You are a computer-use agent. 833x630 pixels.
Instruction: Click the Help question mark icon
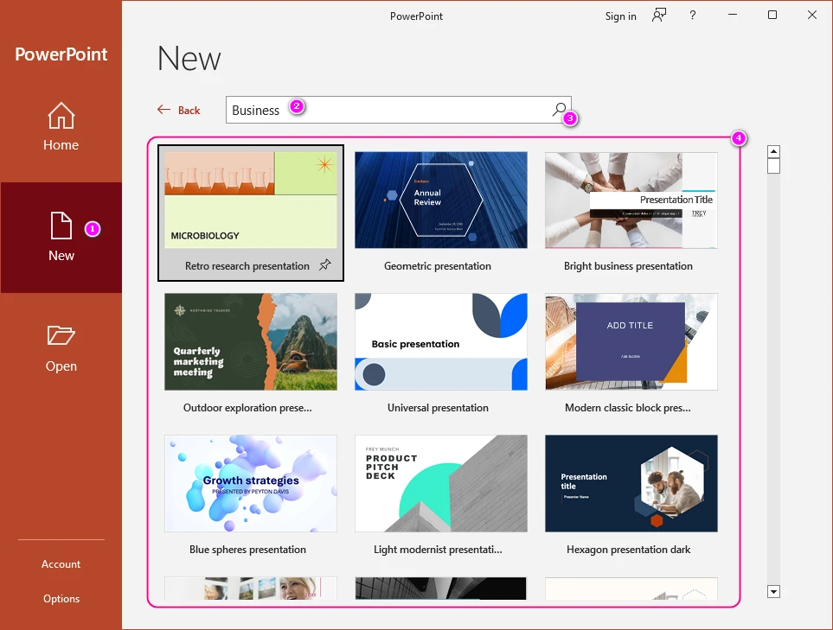(692, 16)
